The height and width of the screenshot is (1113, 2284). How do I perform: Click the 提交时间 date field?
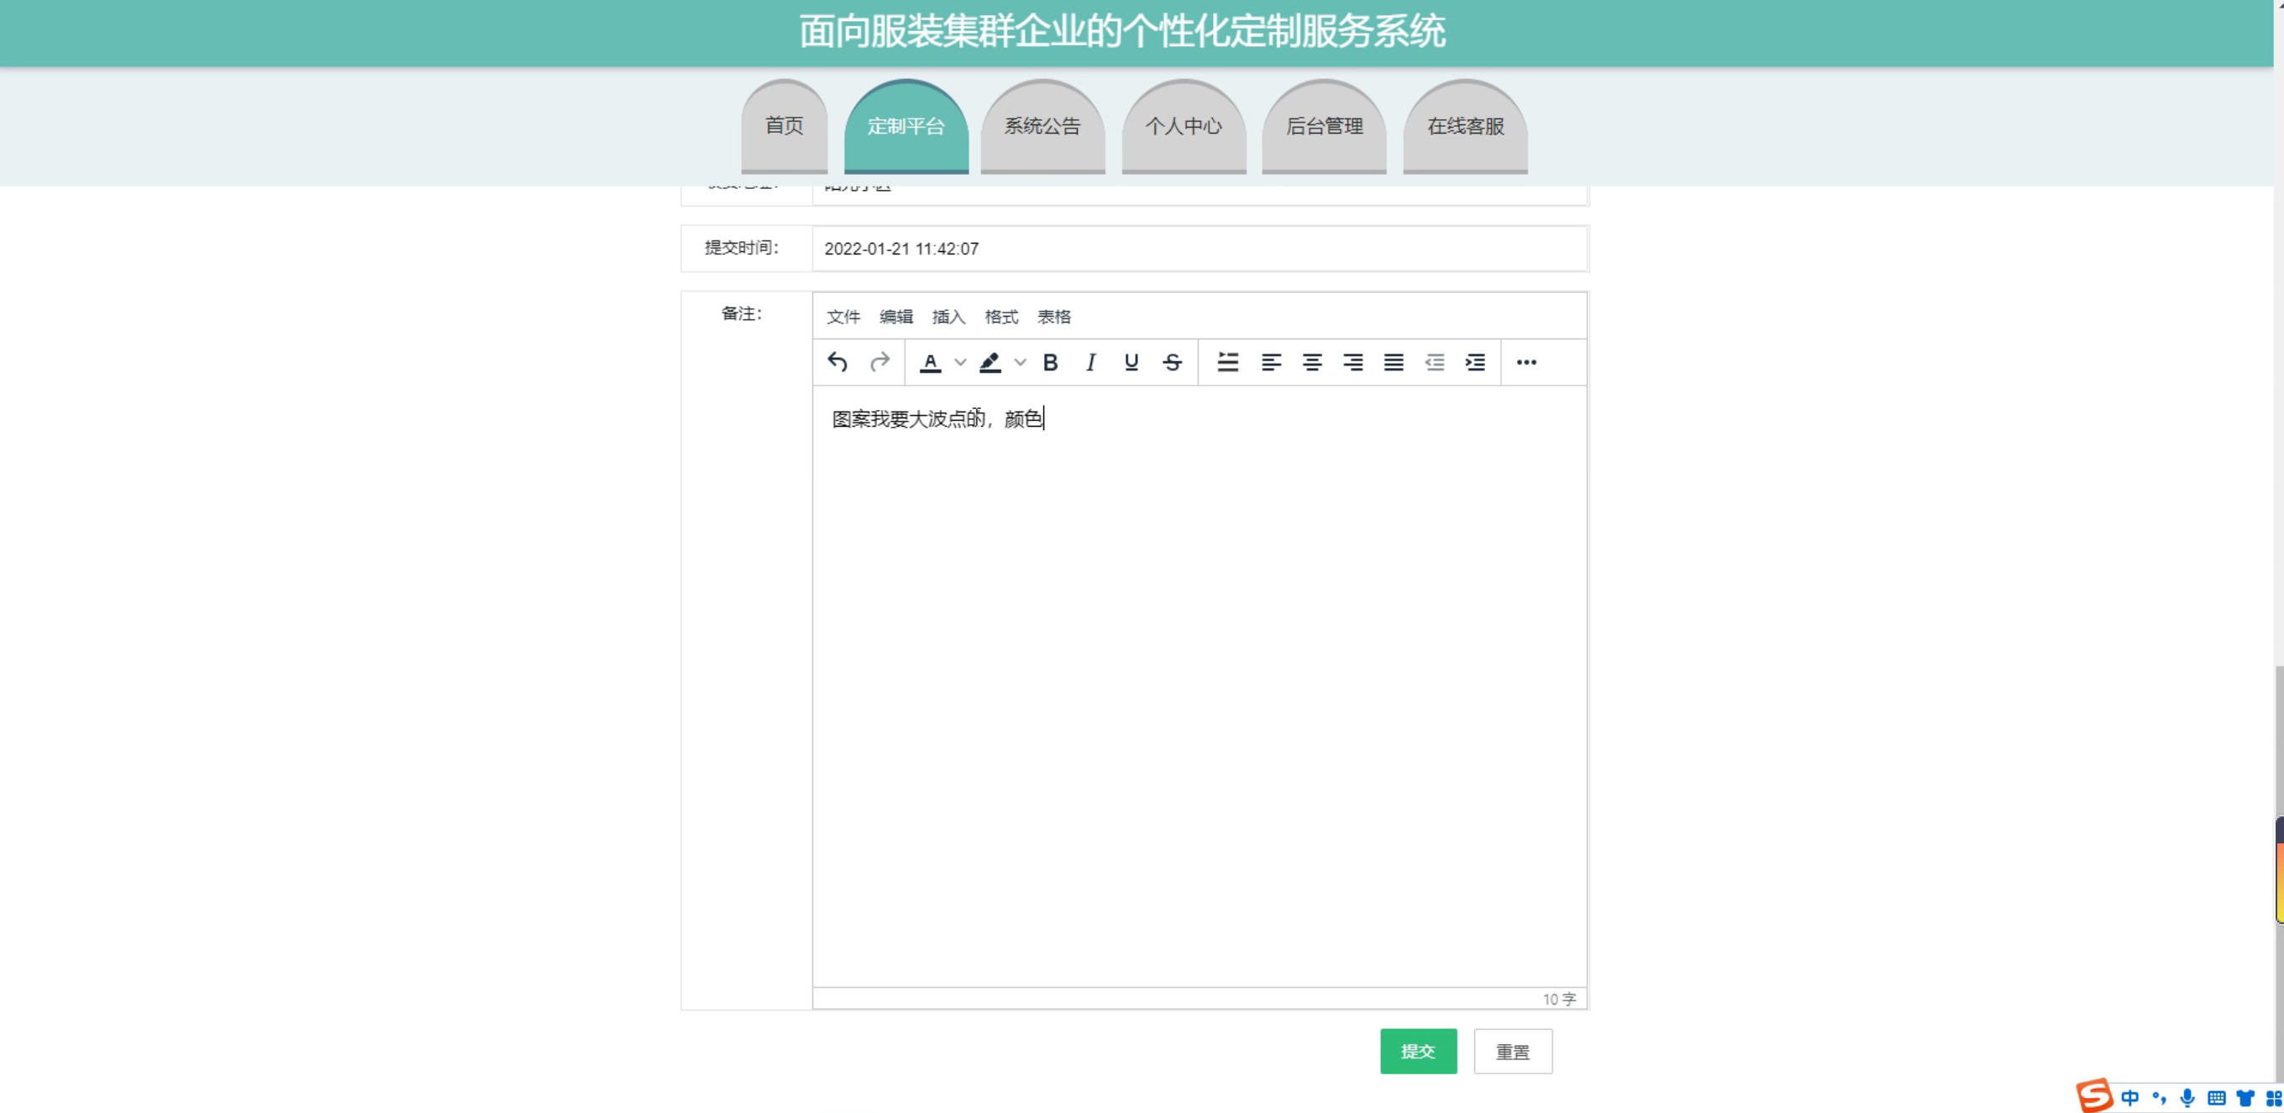click(x=1199, y=249)
